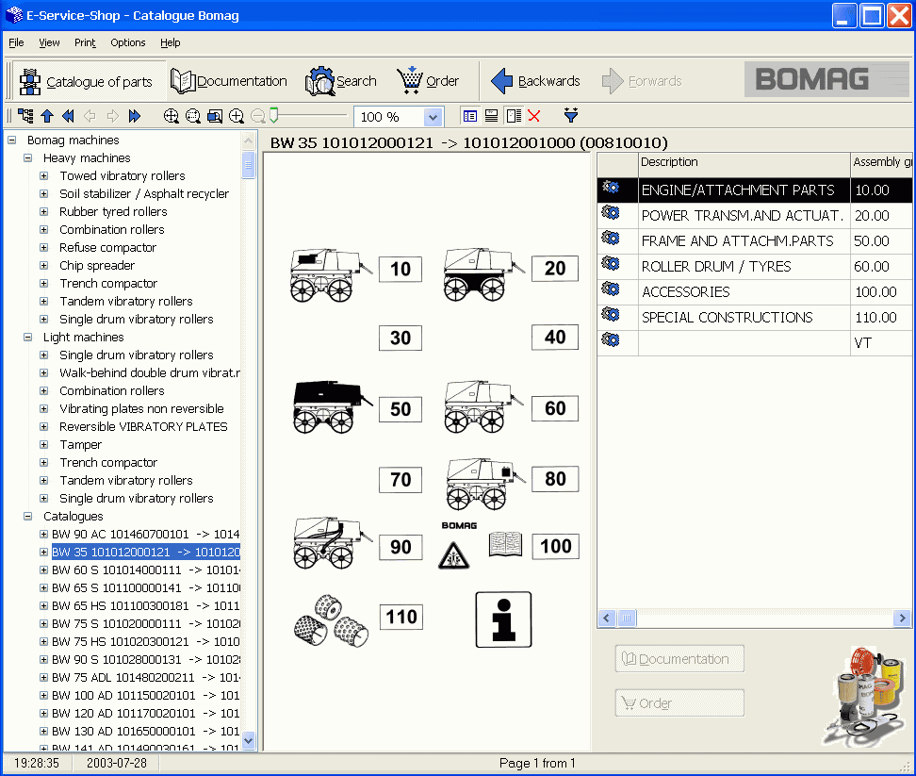
Task: Expand the Tamper node
Action: [x=43, y=445]
